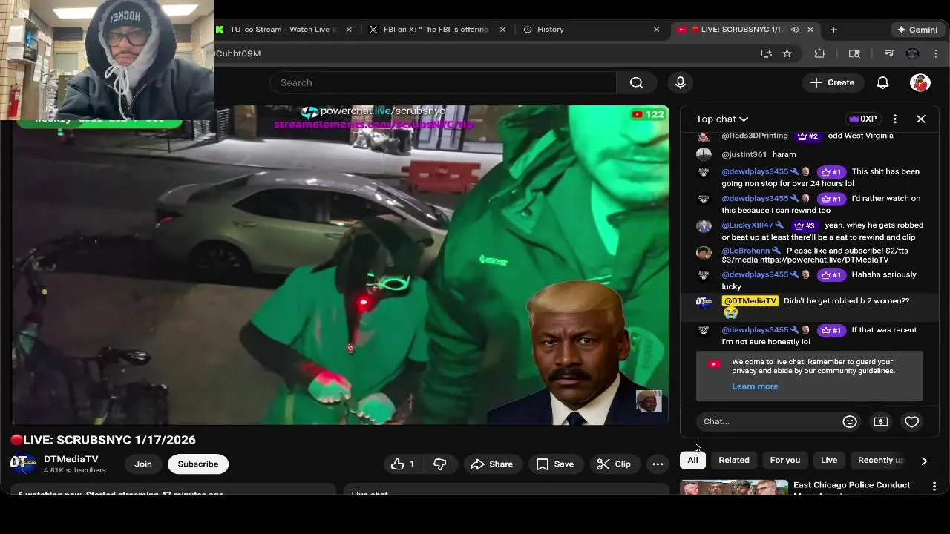The width and height of the screenshot is (950, 534).
Task: Open the powerchat.live/DTMediaTV link
Action: (x=824, y=260)
